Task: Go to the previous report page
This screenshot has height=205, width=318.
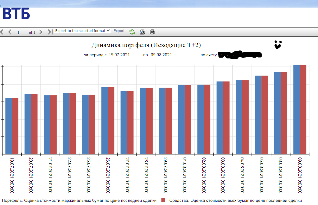Action: (x=10, y=32)
